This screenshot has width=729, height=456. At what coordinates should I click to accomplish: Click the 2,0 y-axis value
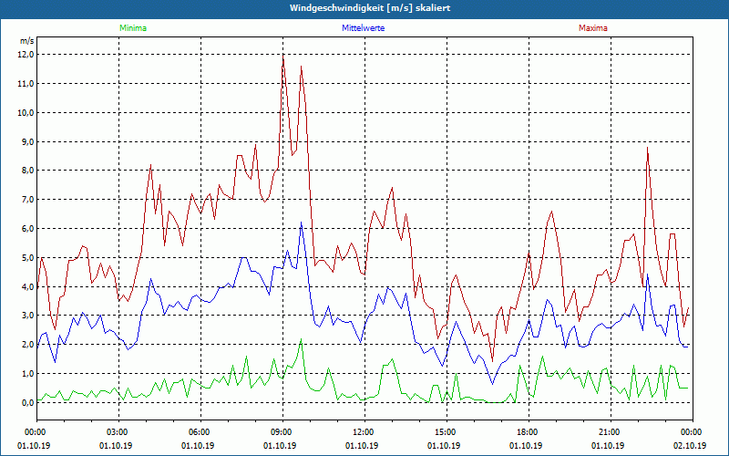click(x=28, y=345)
